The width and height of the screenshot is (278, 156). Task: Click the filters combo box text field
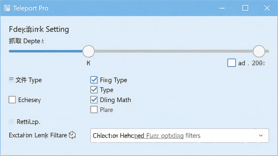coord(180,135)
